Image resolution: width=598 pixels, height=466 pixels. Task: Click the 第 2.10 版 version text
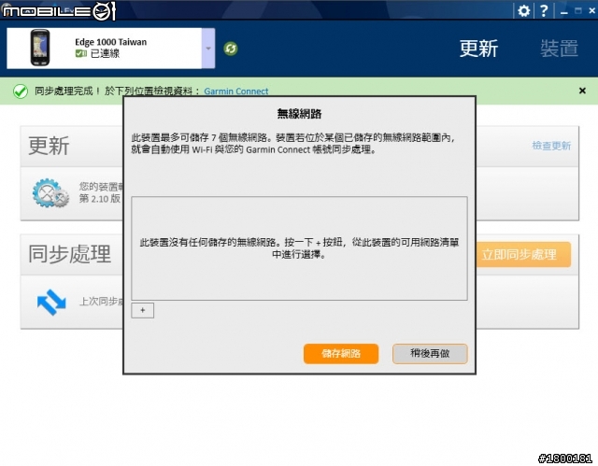point(100,199)
